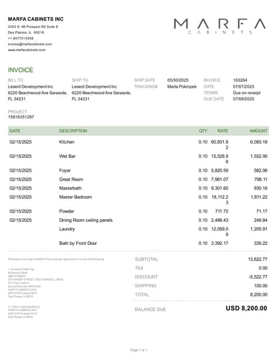Click the MARFA CABINETS INC company name

click(x=36, y=19)
